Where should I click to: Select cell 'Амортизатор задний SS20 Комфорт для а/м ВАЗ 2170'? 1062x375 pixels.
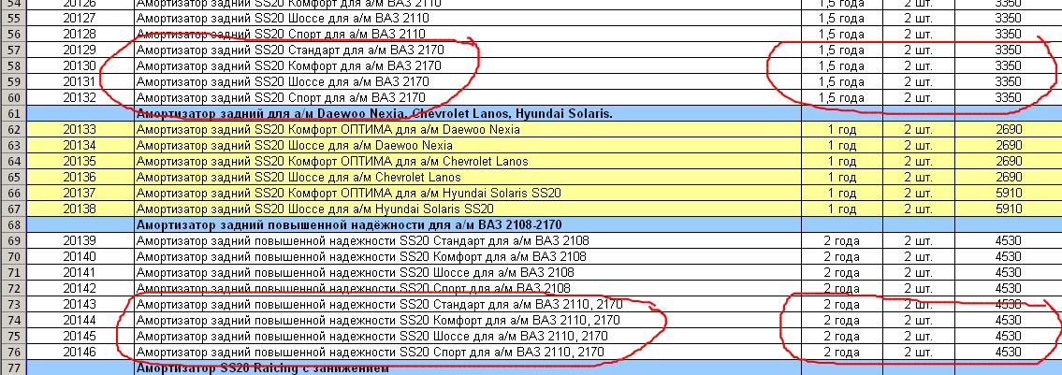pyautogui.click(x=467, y=65)
